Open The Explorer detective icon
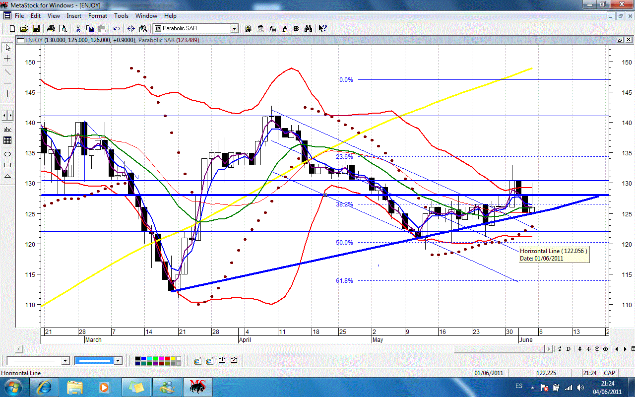This screenshot has height=397, width=635. click(x=260, y=29)
